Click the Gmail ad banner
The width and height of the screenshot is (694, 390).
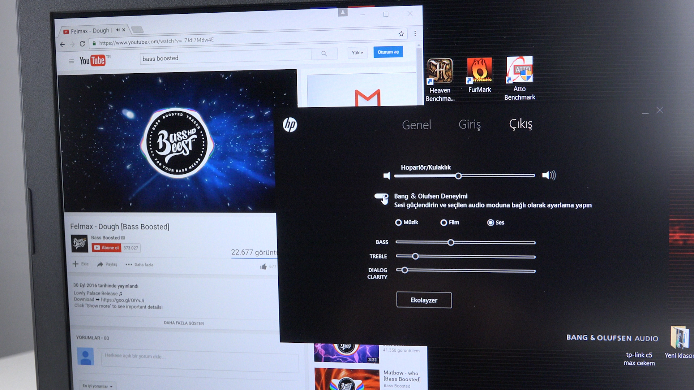pos(361,90)
